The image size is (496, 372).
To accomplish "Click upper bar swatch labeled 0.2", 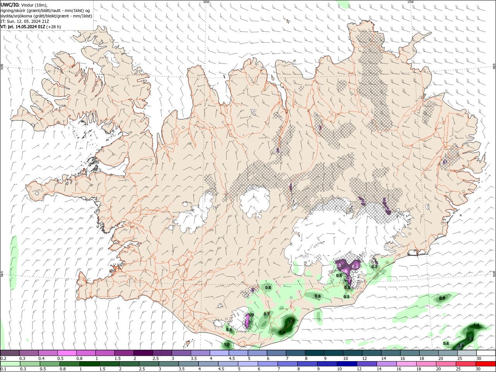I will pyautogui.click(x=10, y=353).
